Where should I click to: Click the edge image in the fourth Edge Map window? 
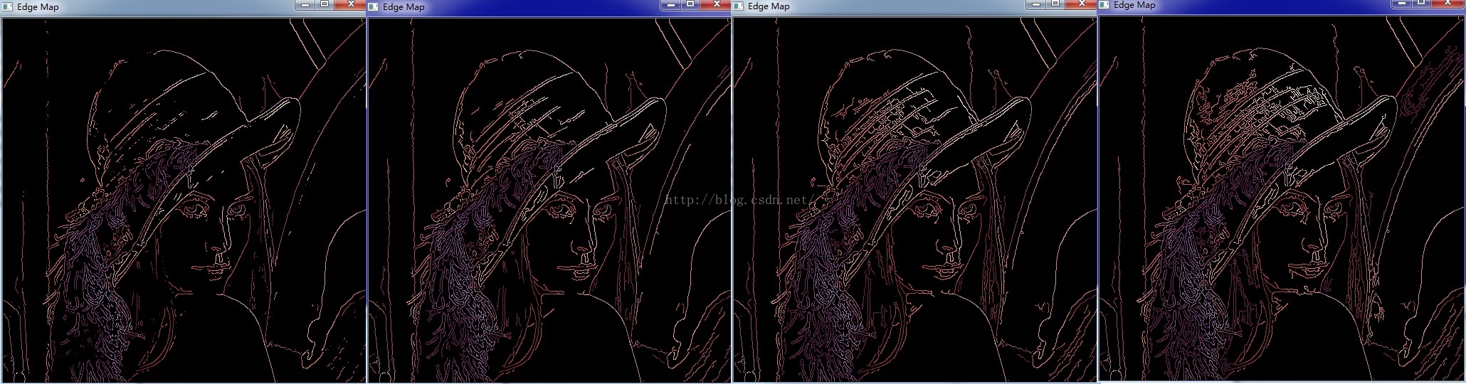pos(1281,198)
